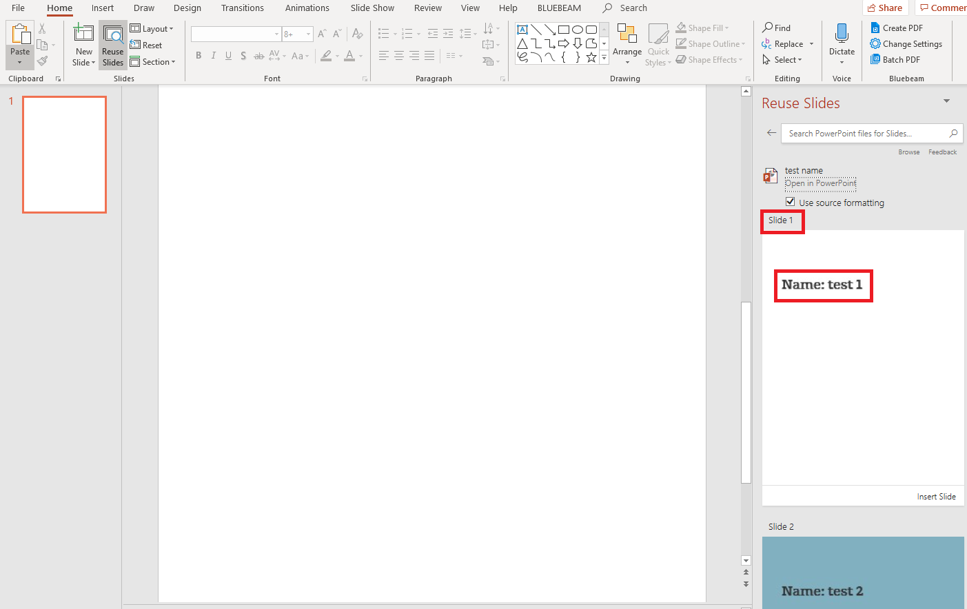The image size is (967, 609).
Task: Open the font size combo box
Action: point(298,34)
